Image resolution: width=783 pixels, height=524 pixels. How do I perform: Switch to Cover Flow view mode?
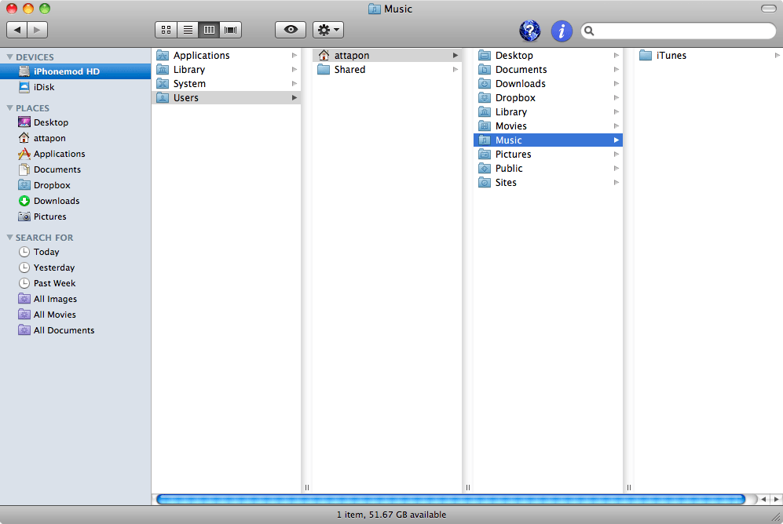pos(231,30)
